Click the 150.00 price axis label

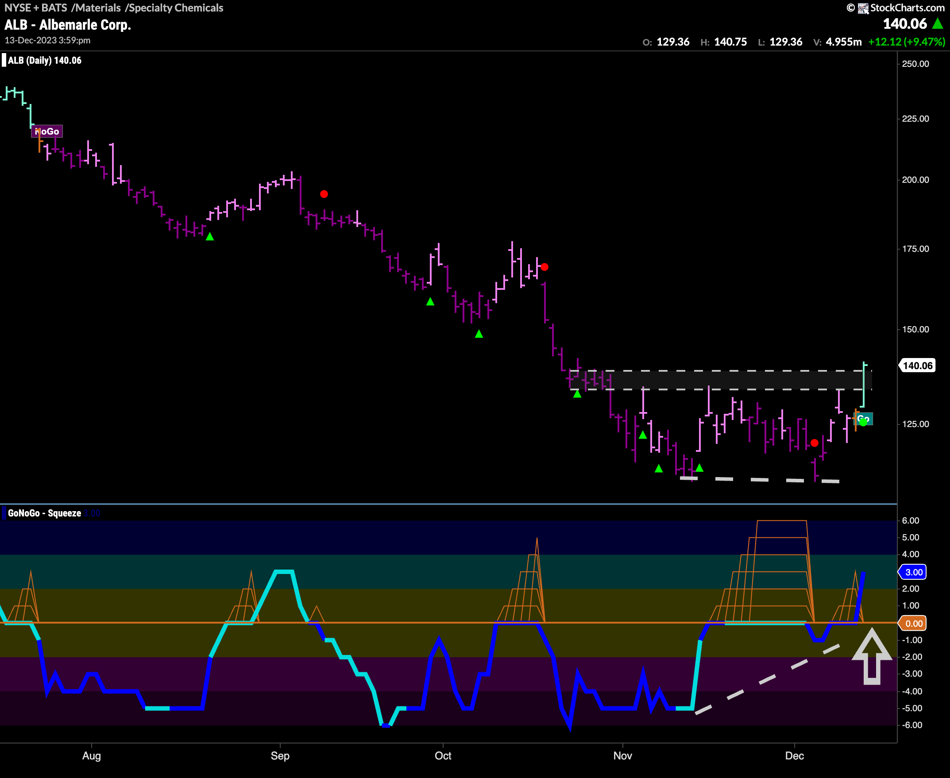point(915,329)
